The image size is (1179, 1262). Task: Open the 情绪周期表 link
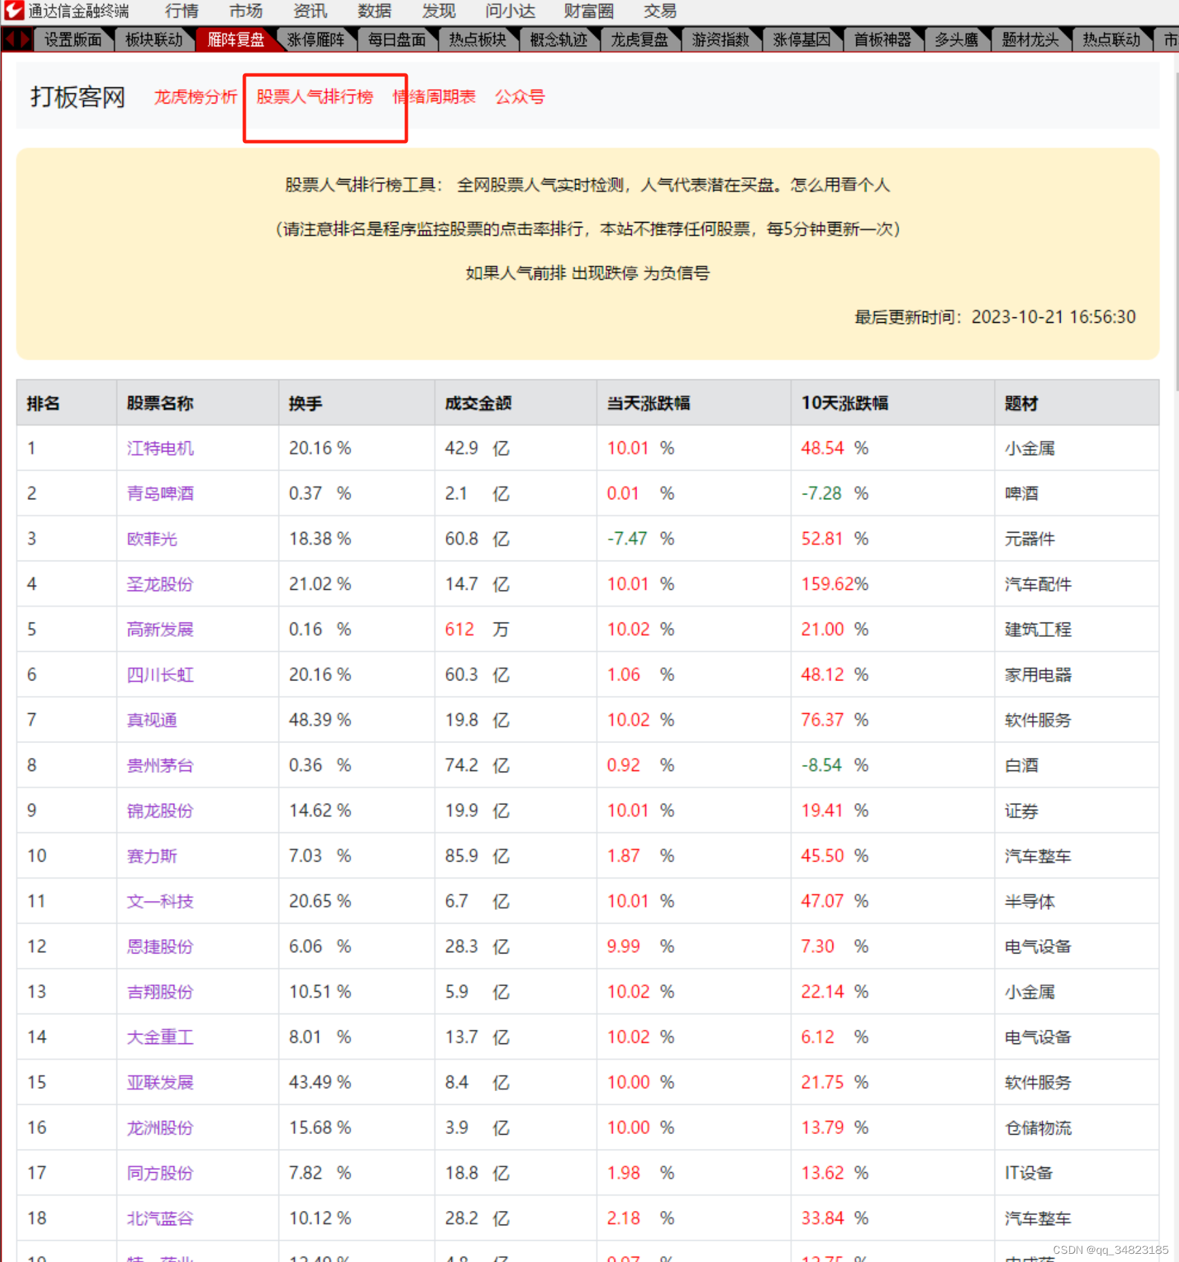434,97
